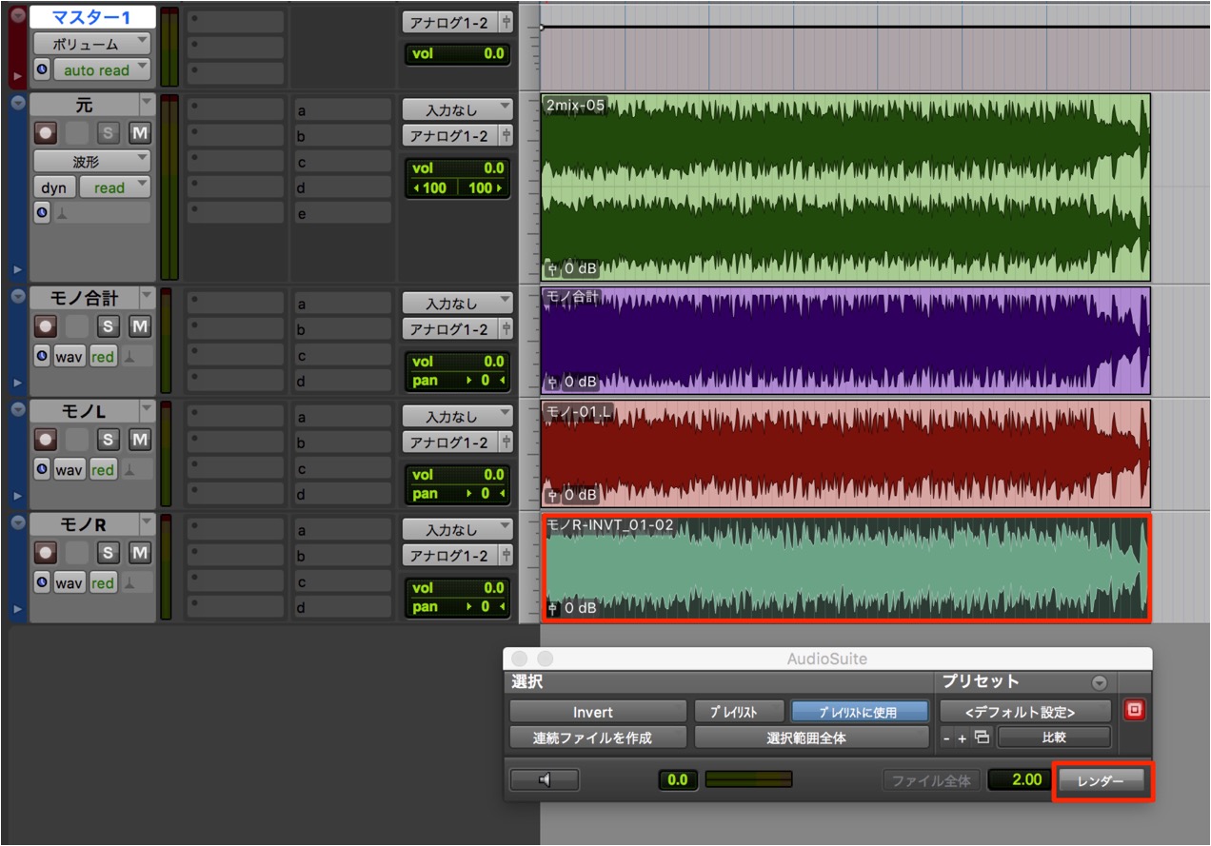Open the <デフォルト設定> preset list
This screenshot has width=1211, height=846.
[x=1025, y=712]
